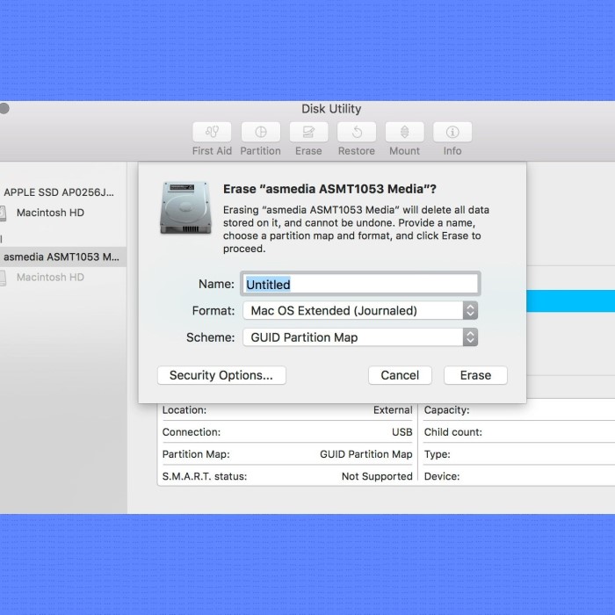Cancel the erase dialog
The height and width of the screenshot is (615, 615).
tap(400, 375)
